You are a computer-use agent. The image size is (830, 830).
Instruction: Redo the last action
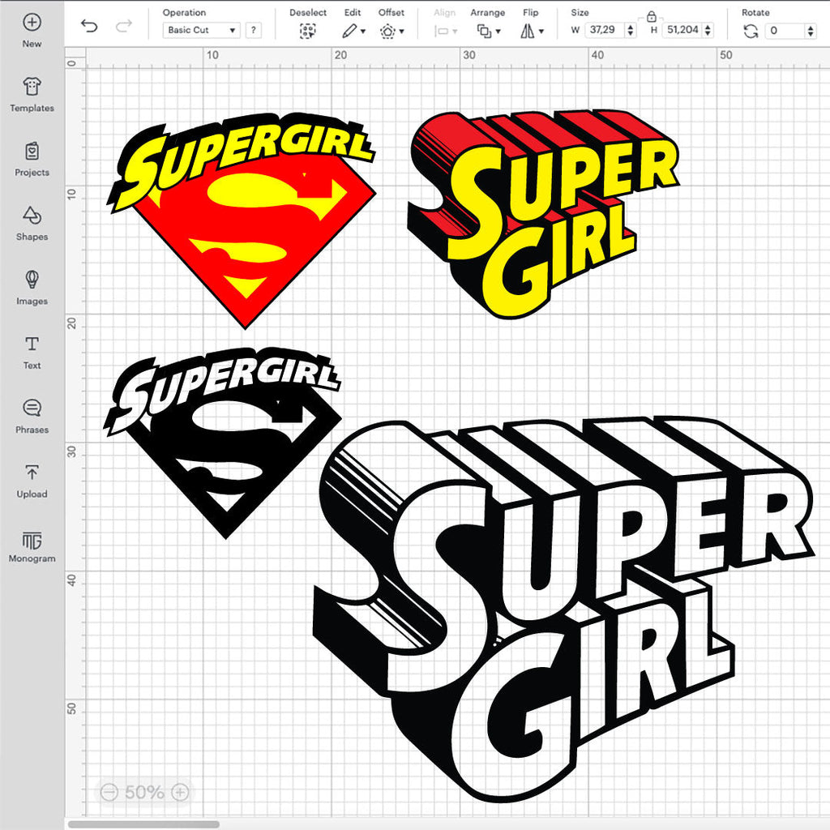point(124,25)
